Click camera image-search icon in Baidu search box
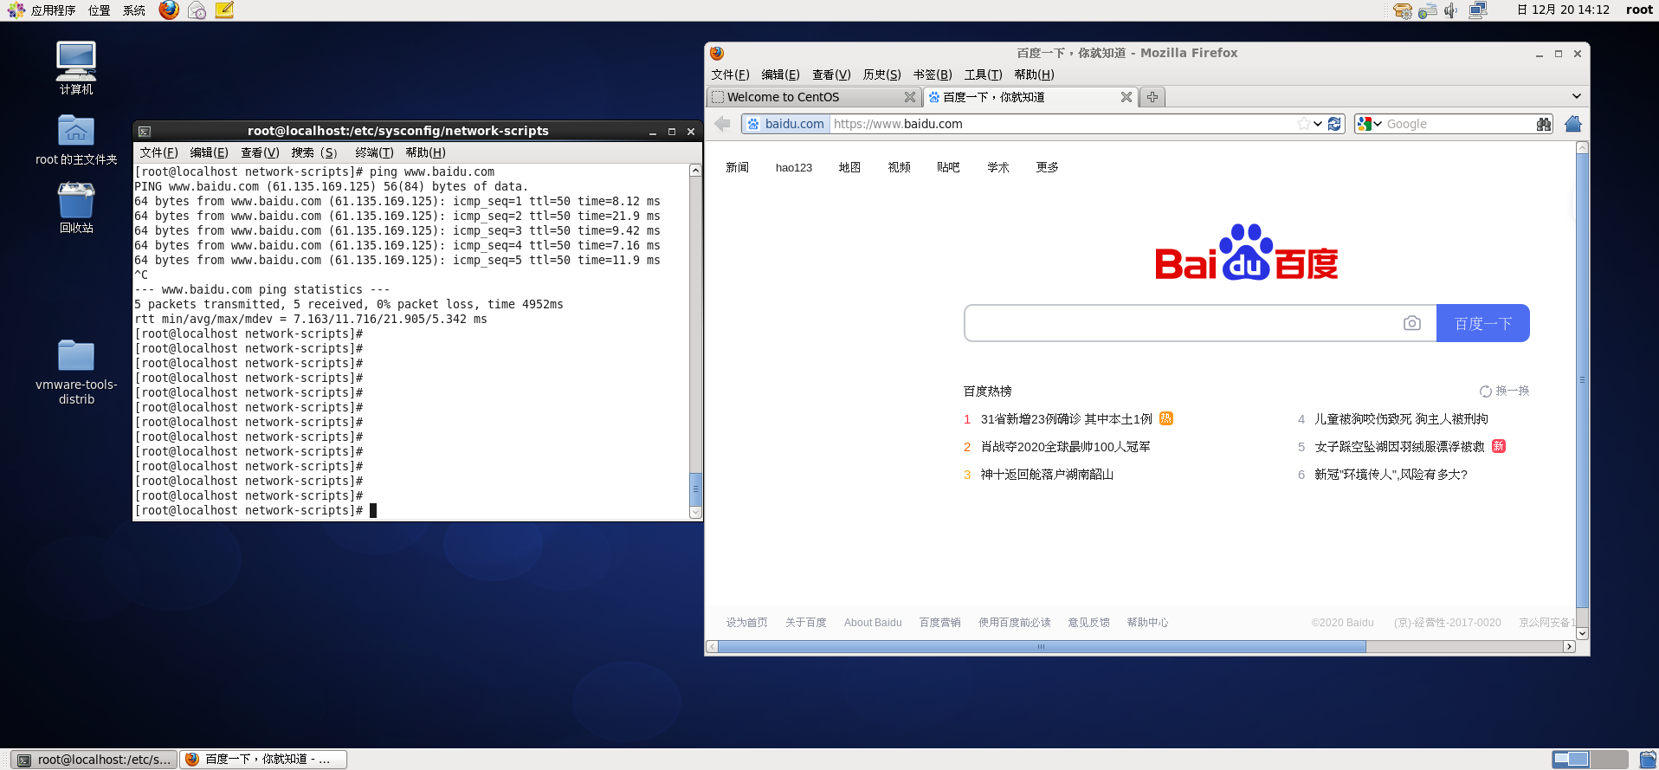 pos(1411,323)
